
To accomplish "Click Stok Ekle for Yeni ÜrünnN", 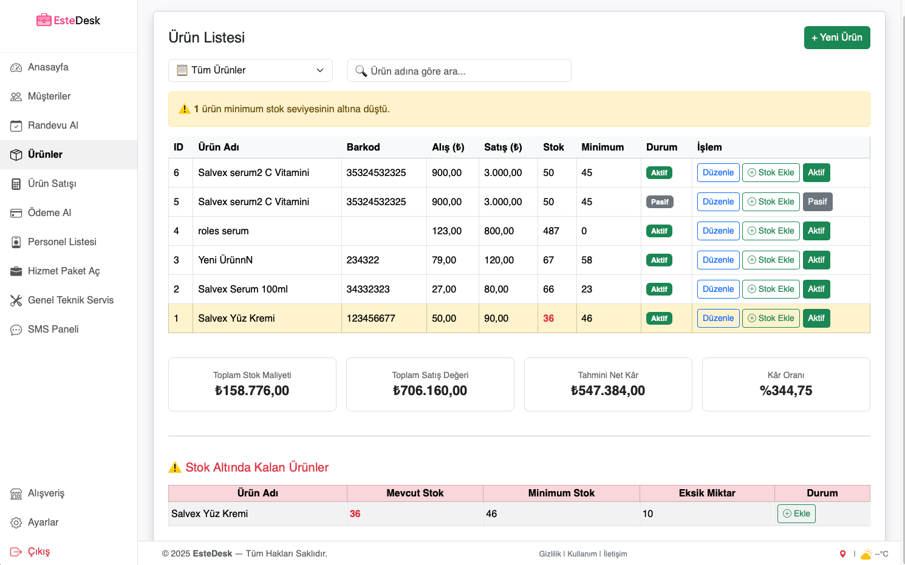I will coord(770,260).
